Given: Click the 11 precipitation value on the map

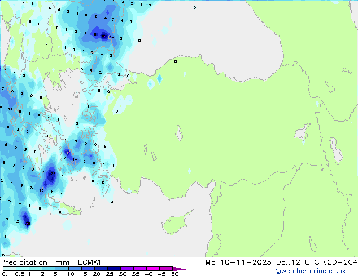Looking at the screenshot, I should [x=10, y=109].
